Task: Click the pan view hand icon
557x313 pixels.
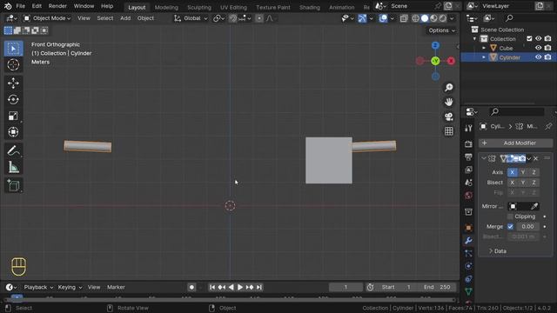Action: point(449,102)
